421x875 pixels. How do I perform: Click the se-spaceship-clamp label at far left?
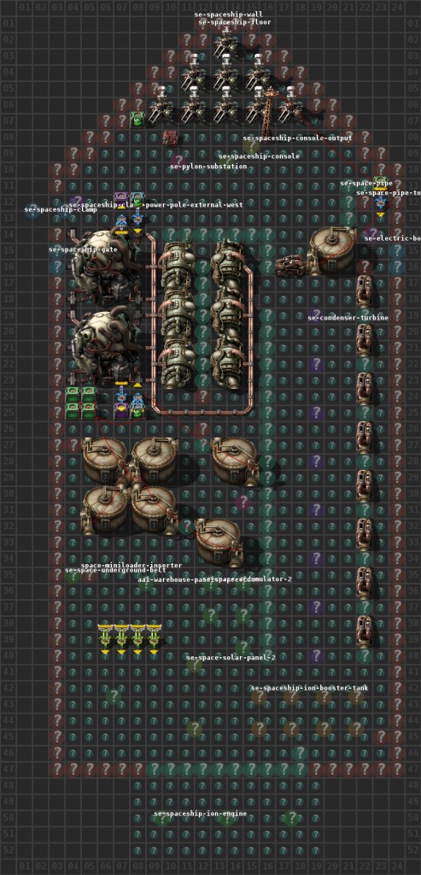point(61,210)
